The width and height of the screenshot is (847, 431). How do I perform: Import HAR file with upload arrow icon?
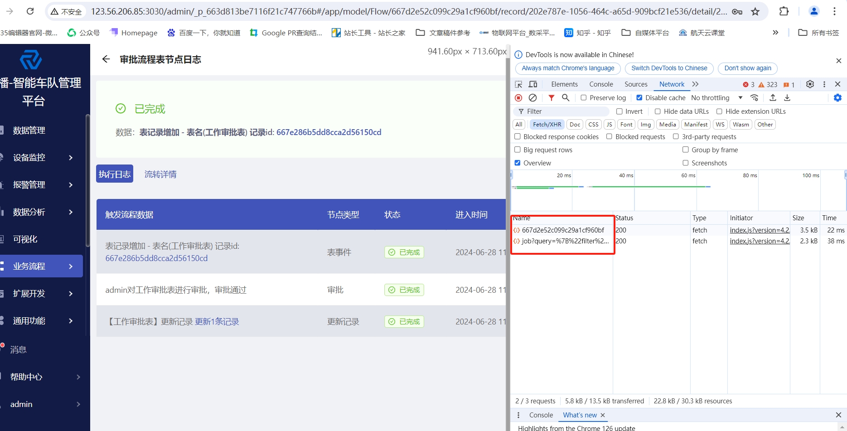(773, 97)
